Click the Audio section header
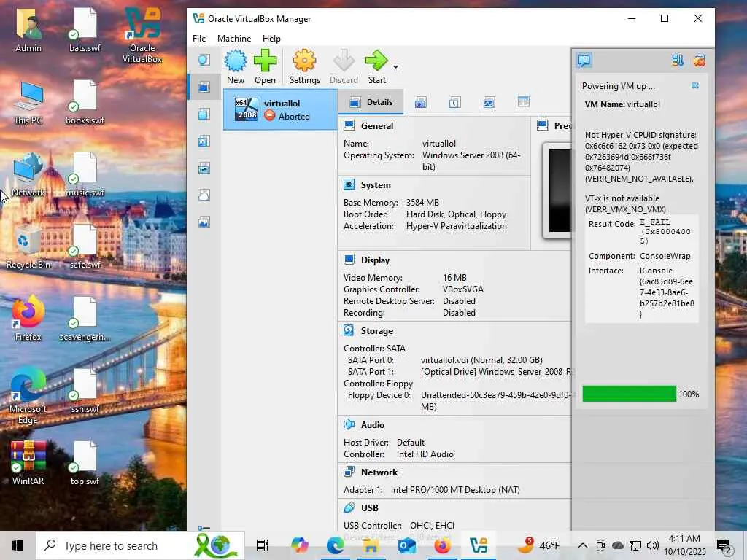747x560 pixels. 372,425
